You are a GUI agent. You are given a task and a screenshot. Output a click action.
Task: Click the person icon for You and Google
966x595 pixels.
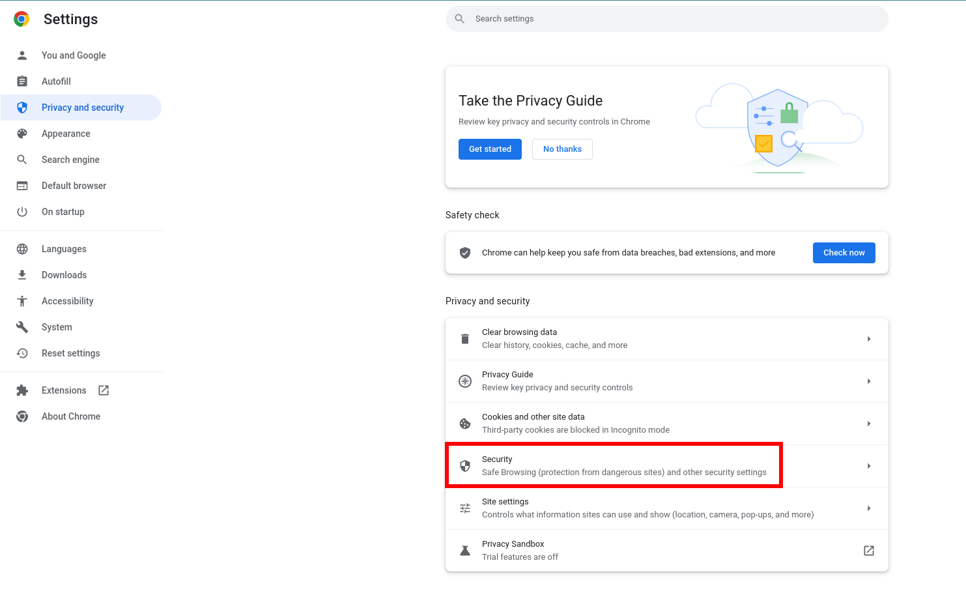click(x=22, y=55)
